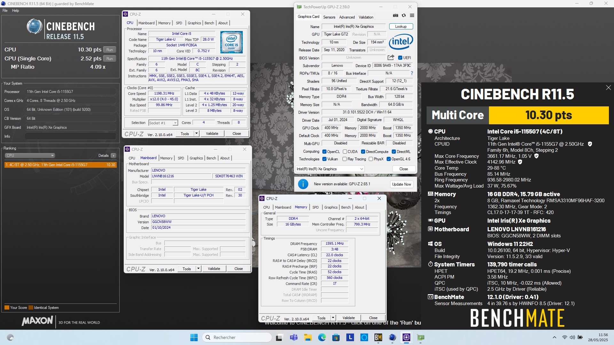
Task: Take a GPU-Z screenshot with camera icon
Action: coord(396,16)
